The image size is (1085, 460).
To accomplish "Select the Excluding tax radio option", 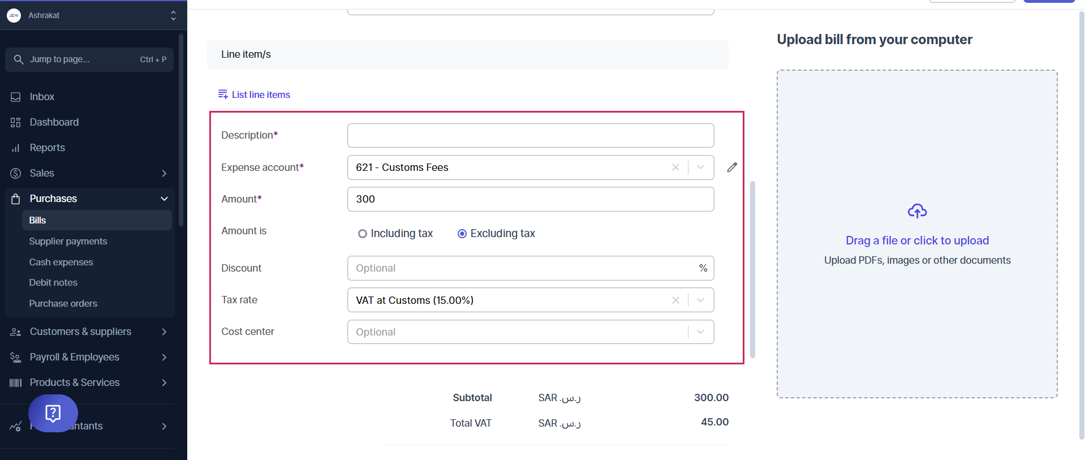I will pos(462,234).
